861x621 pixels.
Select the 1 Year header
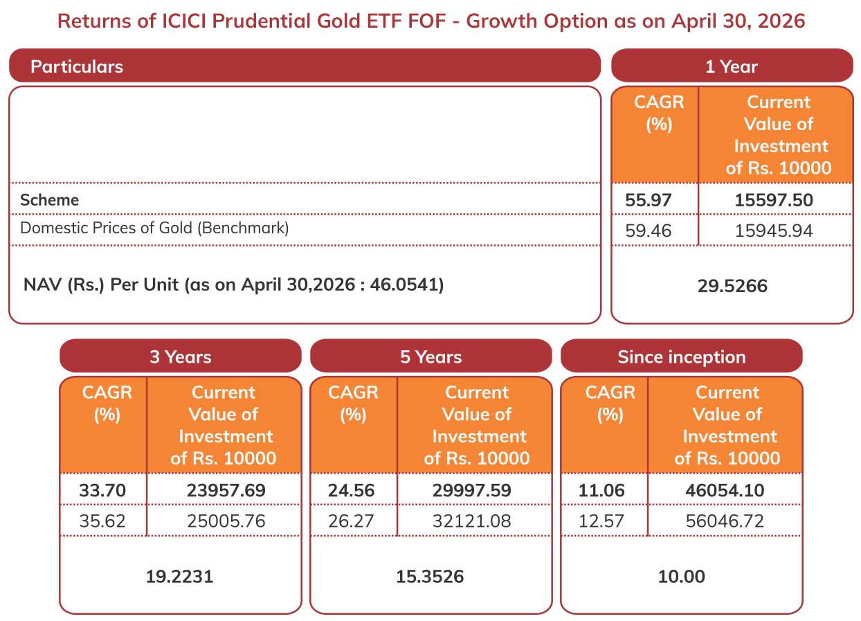pos(732,66)
